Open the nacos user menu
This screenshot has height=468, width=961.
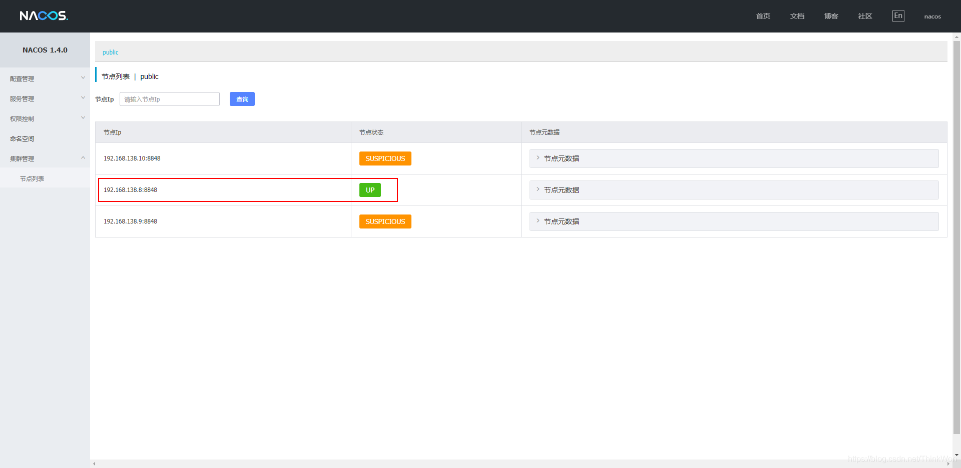[x=932, y=16]
